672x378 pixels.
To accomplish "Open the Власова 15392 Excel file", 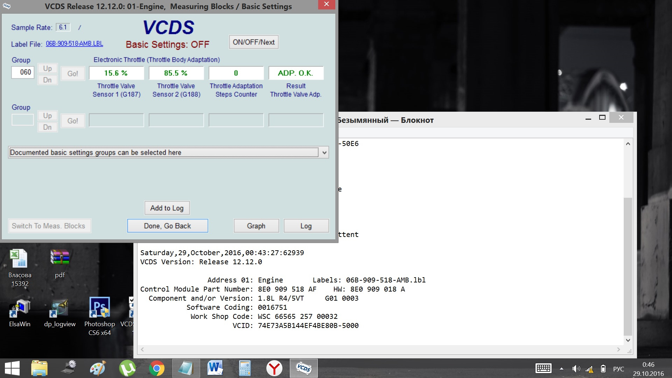I will [x=20, y=260].
